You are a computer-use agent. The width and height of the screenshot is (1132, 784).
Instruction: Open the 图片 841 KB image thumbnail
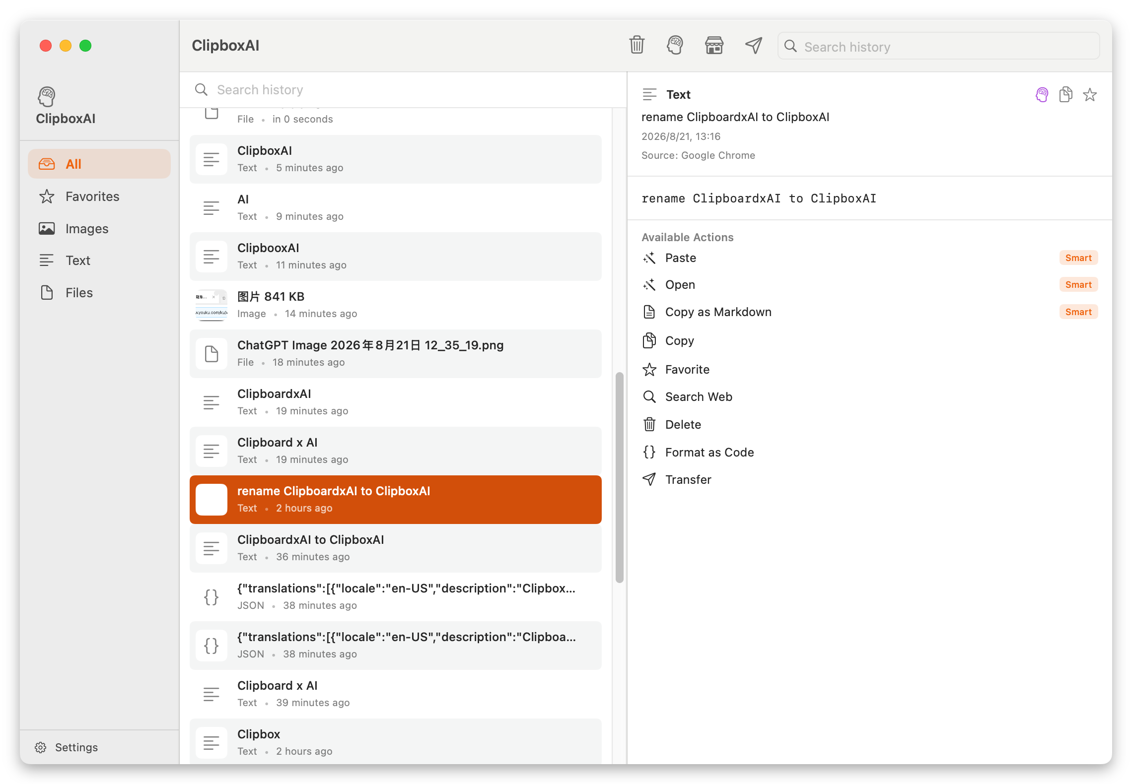212,305
